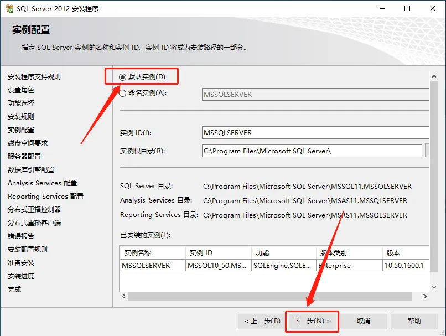The width and height of the screenshot is (446, 336).
Task: Click the 已安装的实例(L) label
Action: 145,235
